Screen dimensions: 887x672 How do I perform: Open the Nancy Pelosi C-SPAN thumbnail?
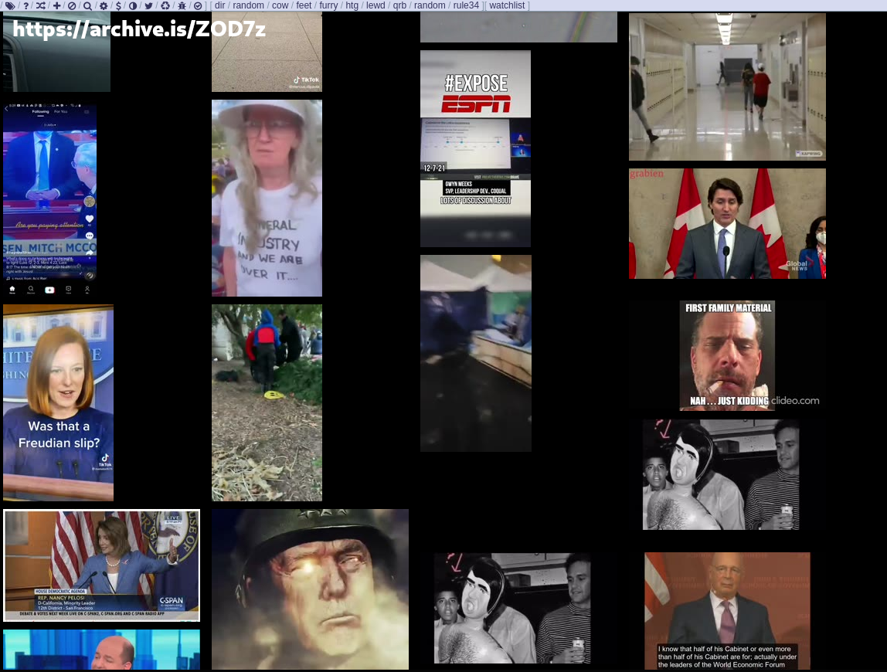pyautogui.click(x=102, y=565)
